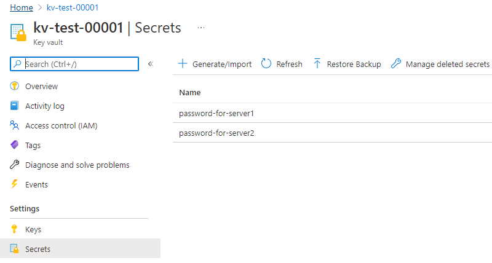Refresh the secrets list

coord(282,64)
